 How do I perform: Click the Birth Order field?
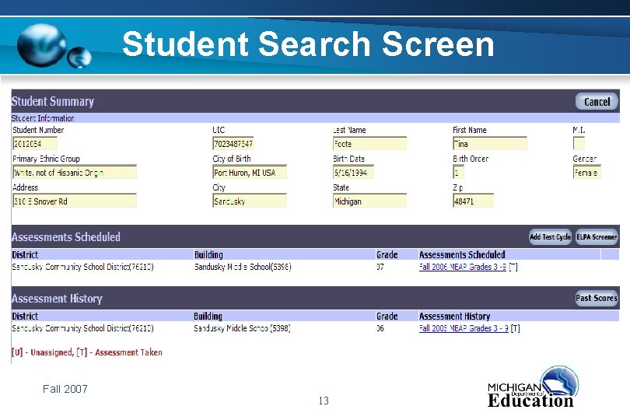(458, 173)
